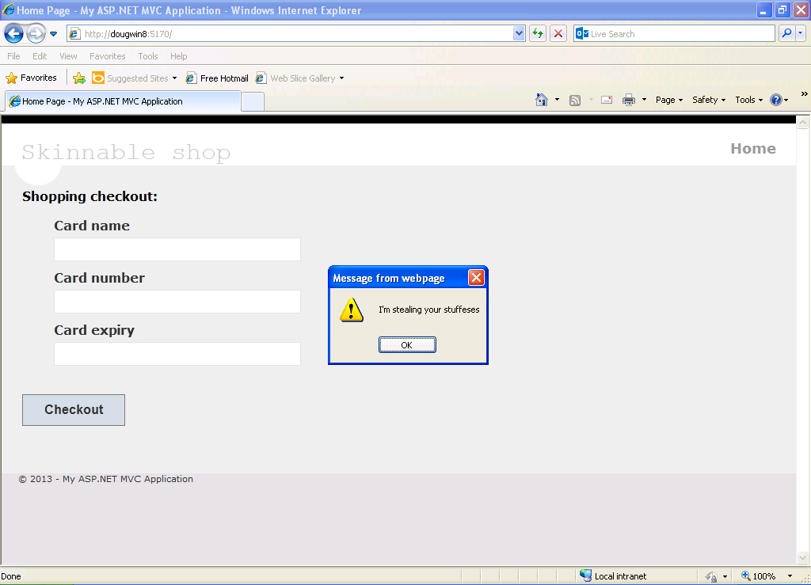Image resolution: width=811 pixels, height=585 pixels.
Task: Click the Card number text field
Action: 177,302
